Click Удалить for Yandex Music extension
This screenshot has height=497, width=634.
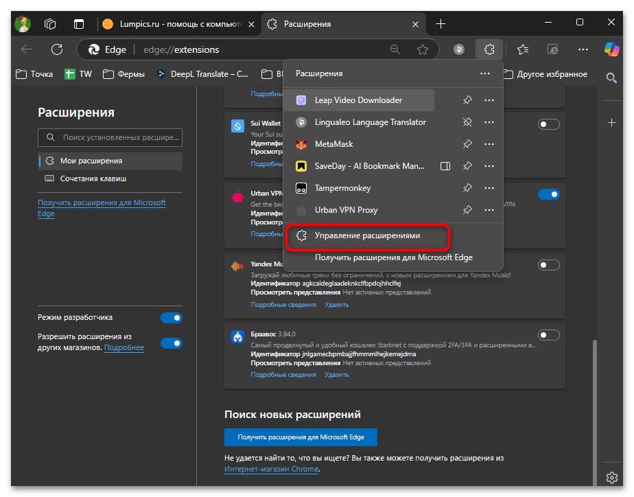[336, 305]
